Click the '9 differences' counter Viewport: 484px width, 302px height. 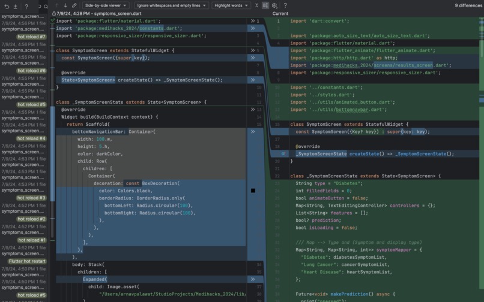coord(468,5)
